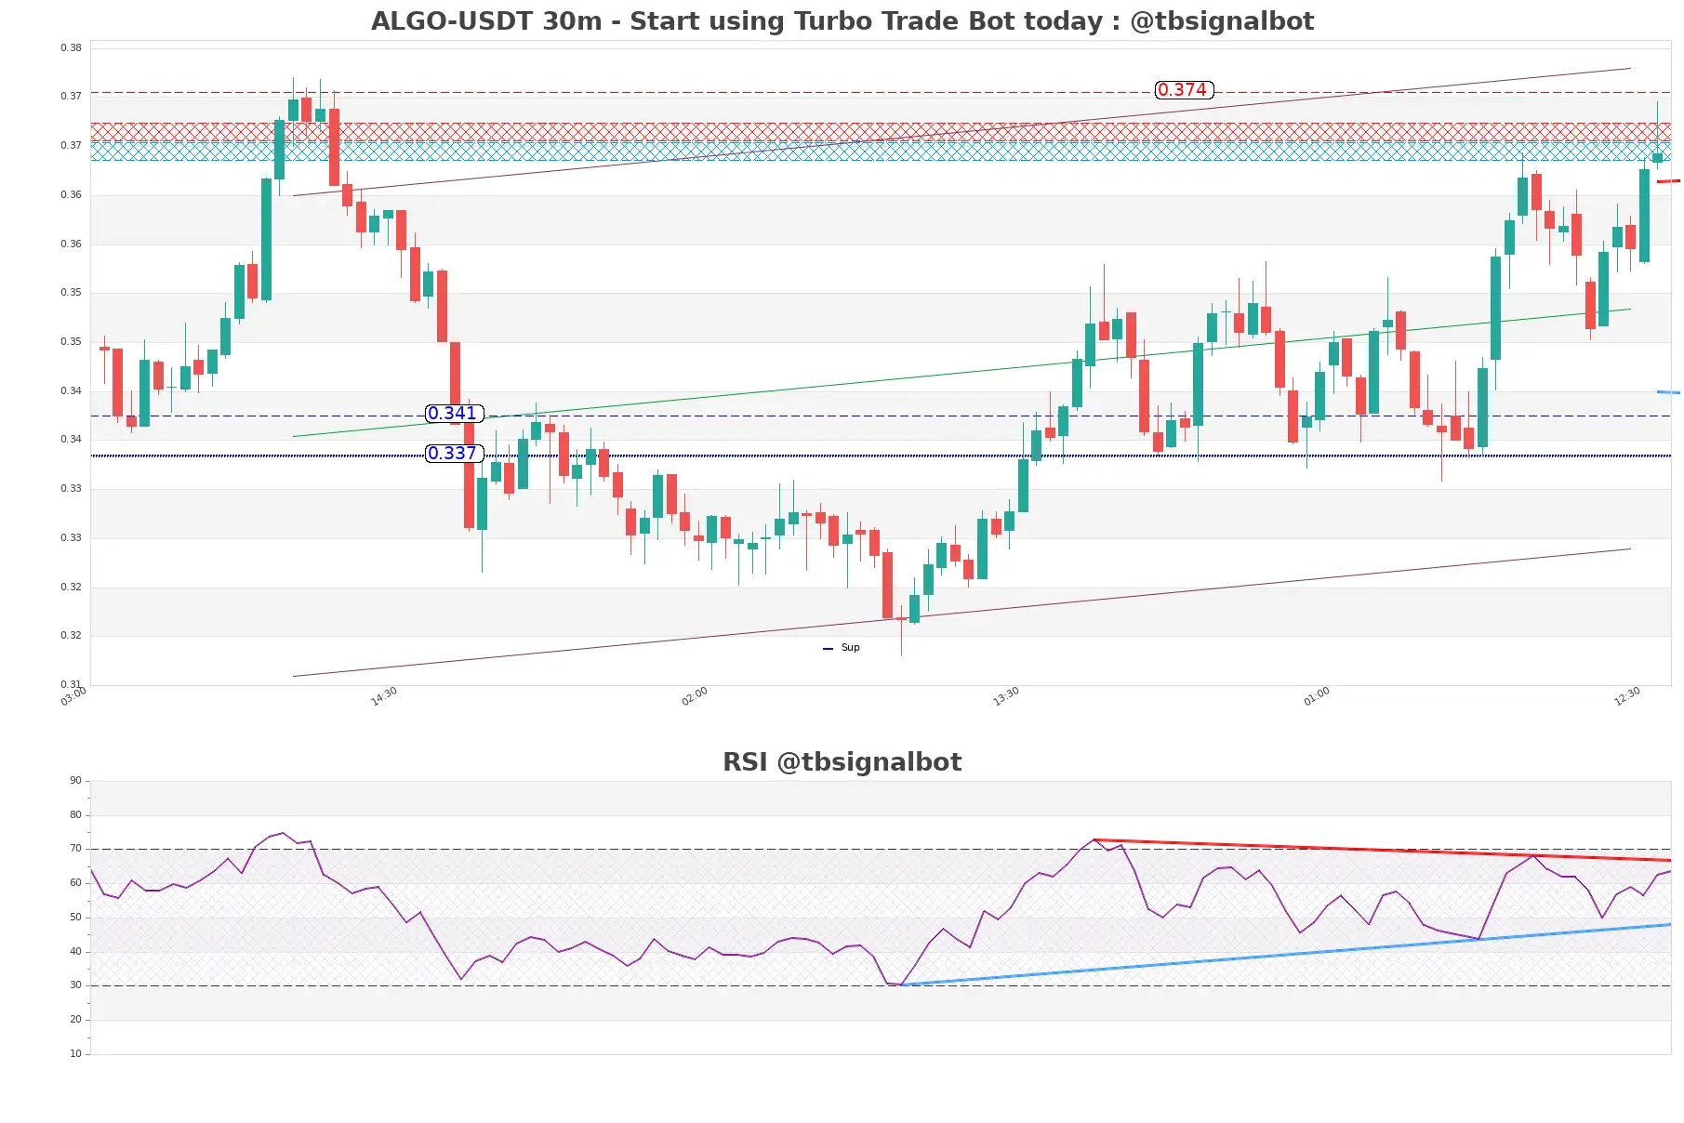
Task: Click the RSI @tbsignalbot panel title
Action: tap(842, 762)
